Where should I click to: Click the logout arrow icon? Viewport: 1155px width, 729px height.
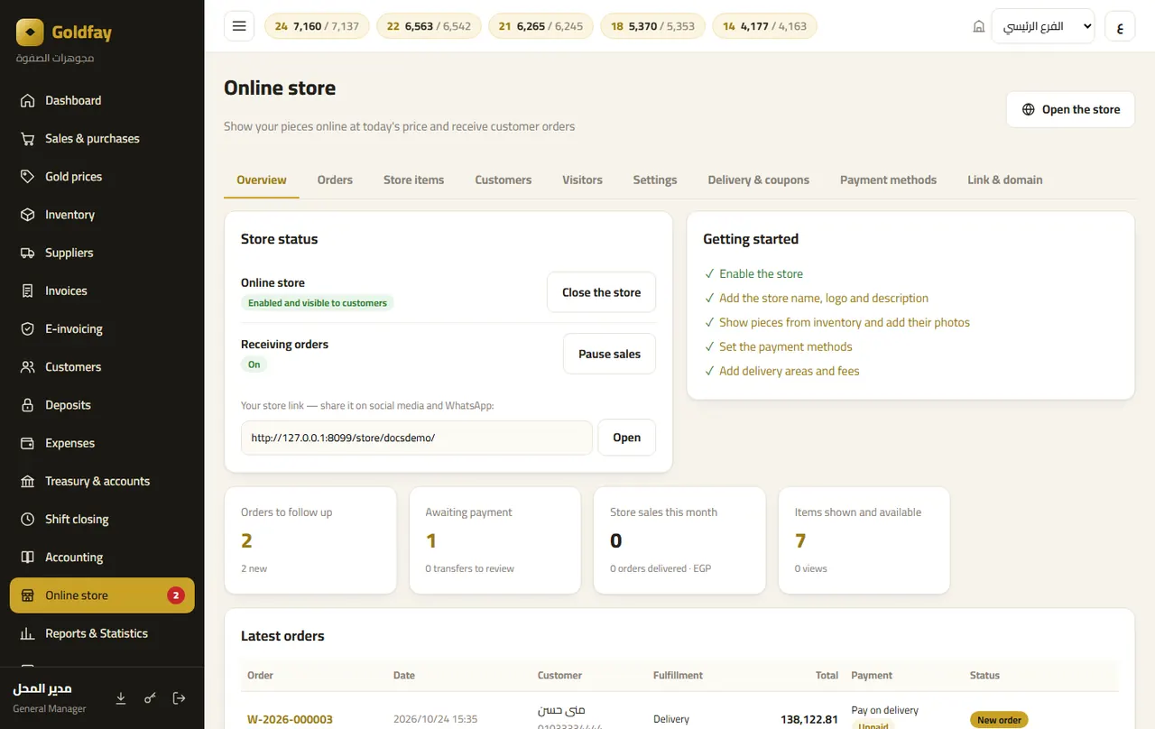click(x=179, y=697)
